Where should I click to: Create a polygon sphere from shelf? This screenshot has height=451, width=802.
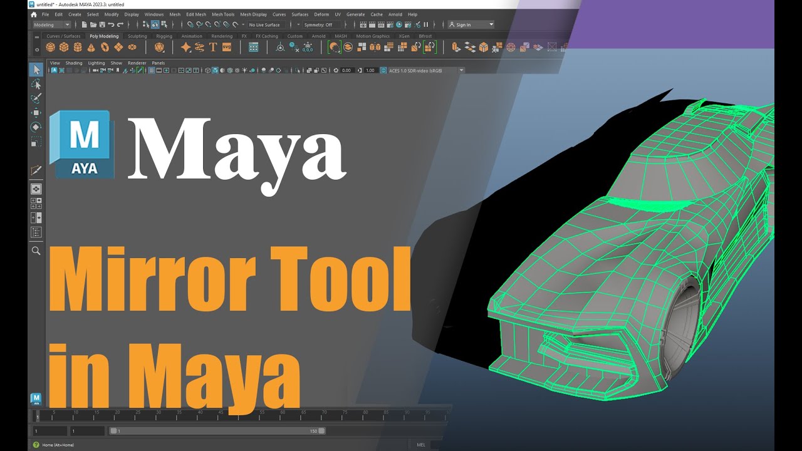point(50,47)
